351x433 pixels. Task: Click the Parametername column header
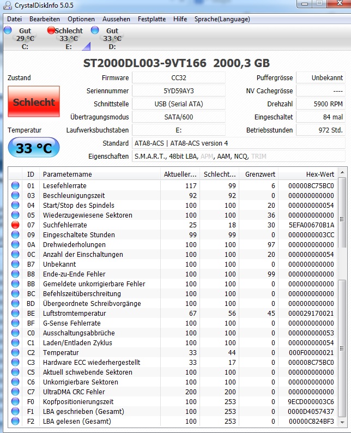[x=100, y=175]
